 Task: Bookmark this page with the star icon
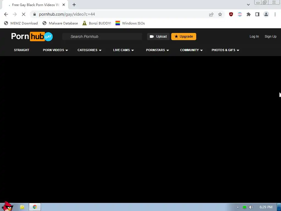[x=220, y=14]
